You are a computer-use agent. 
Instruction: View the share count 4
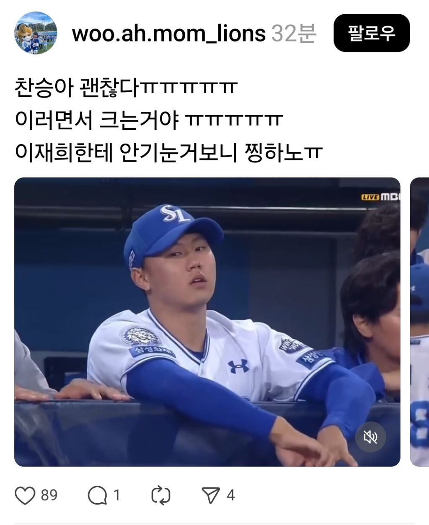(230, 495)
